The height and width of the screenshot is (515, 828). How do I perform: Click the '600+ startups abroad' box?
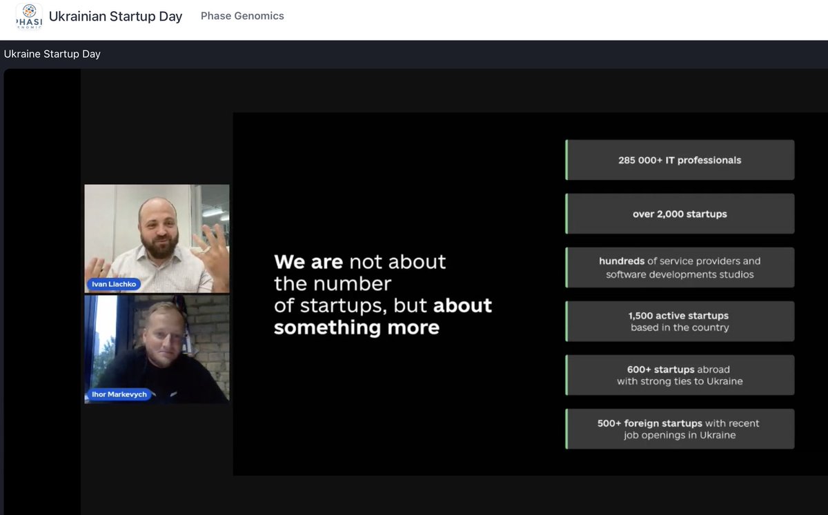[680, 375]
